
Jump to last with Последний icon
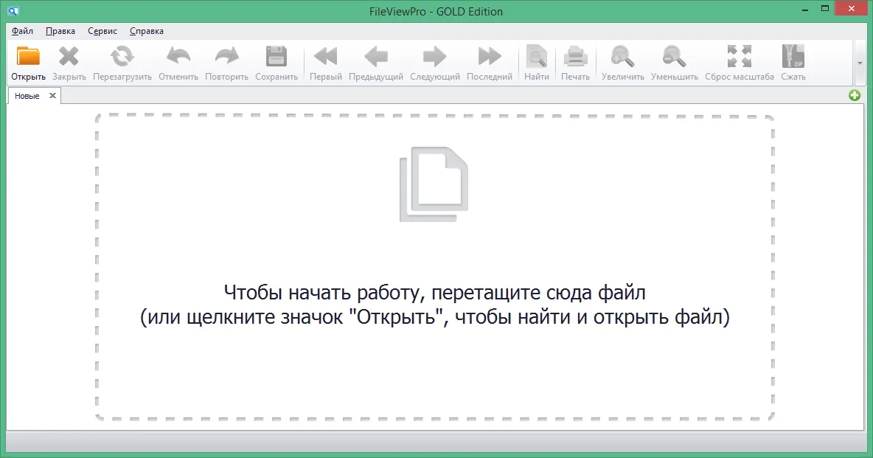click(x=490, y=57)
